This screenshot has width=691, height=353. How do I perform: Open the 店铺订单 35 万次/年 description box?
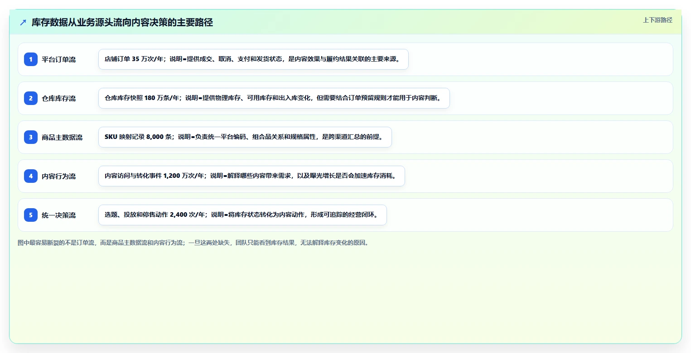(253, 59)
